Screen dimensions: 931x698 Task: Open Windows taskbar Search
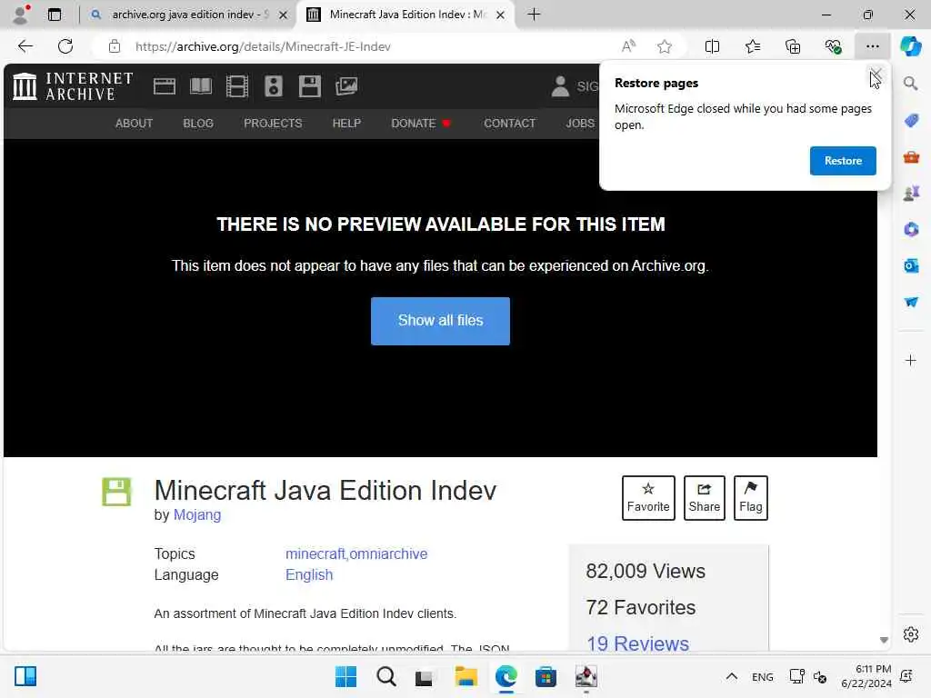385,676
